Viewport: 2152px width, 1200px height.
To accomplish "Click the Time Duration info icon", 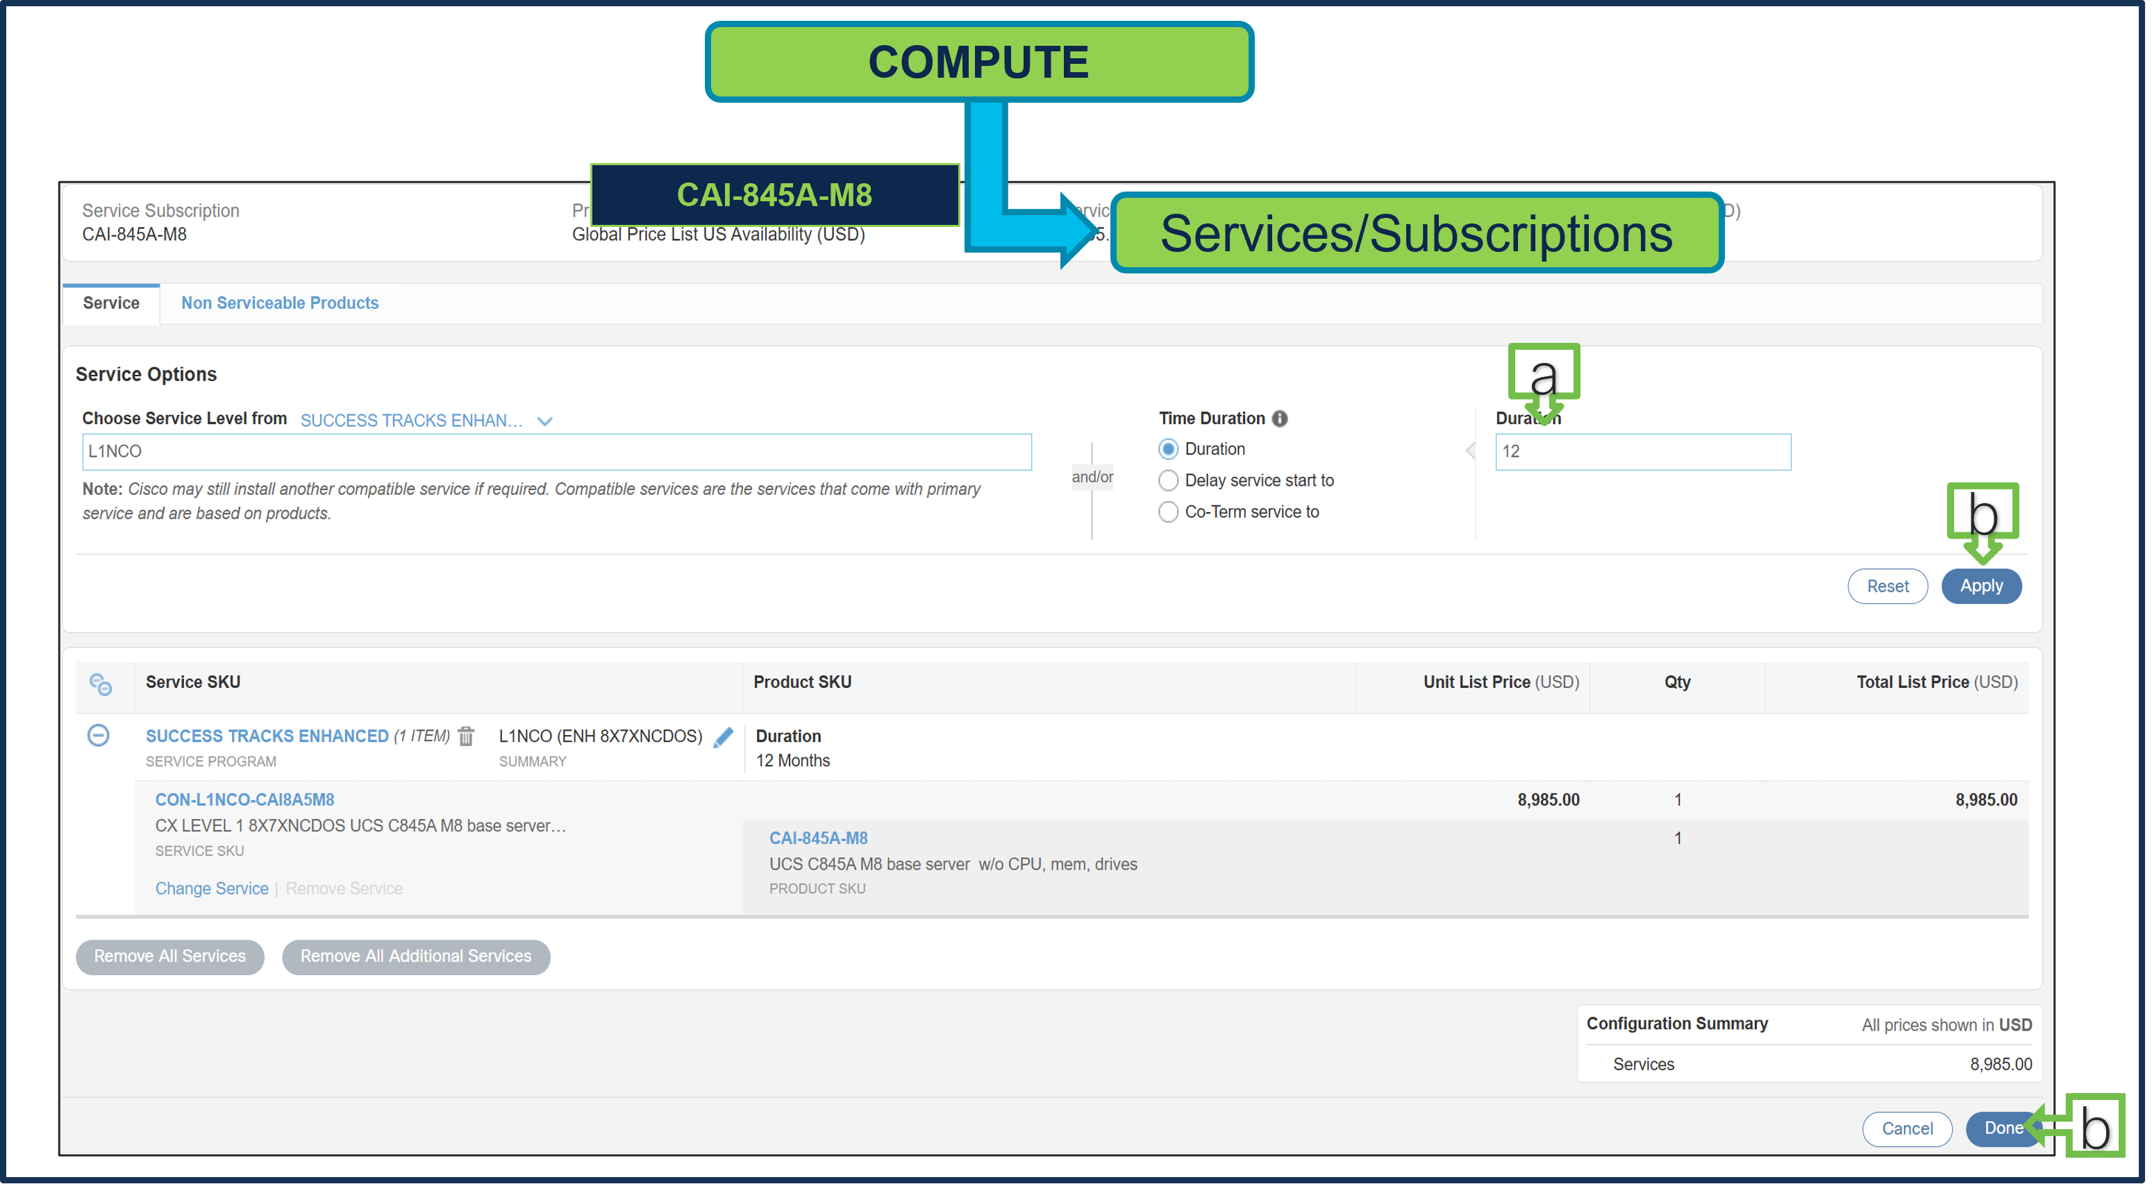I will (1279, 419).
